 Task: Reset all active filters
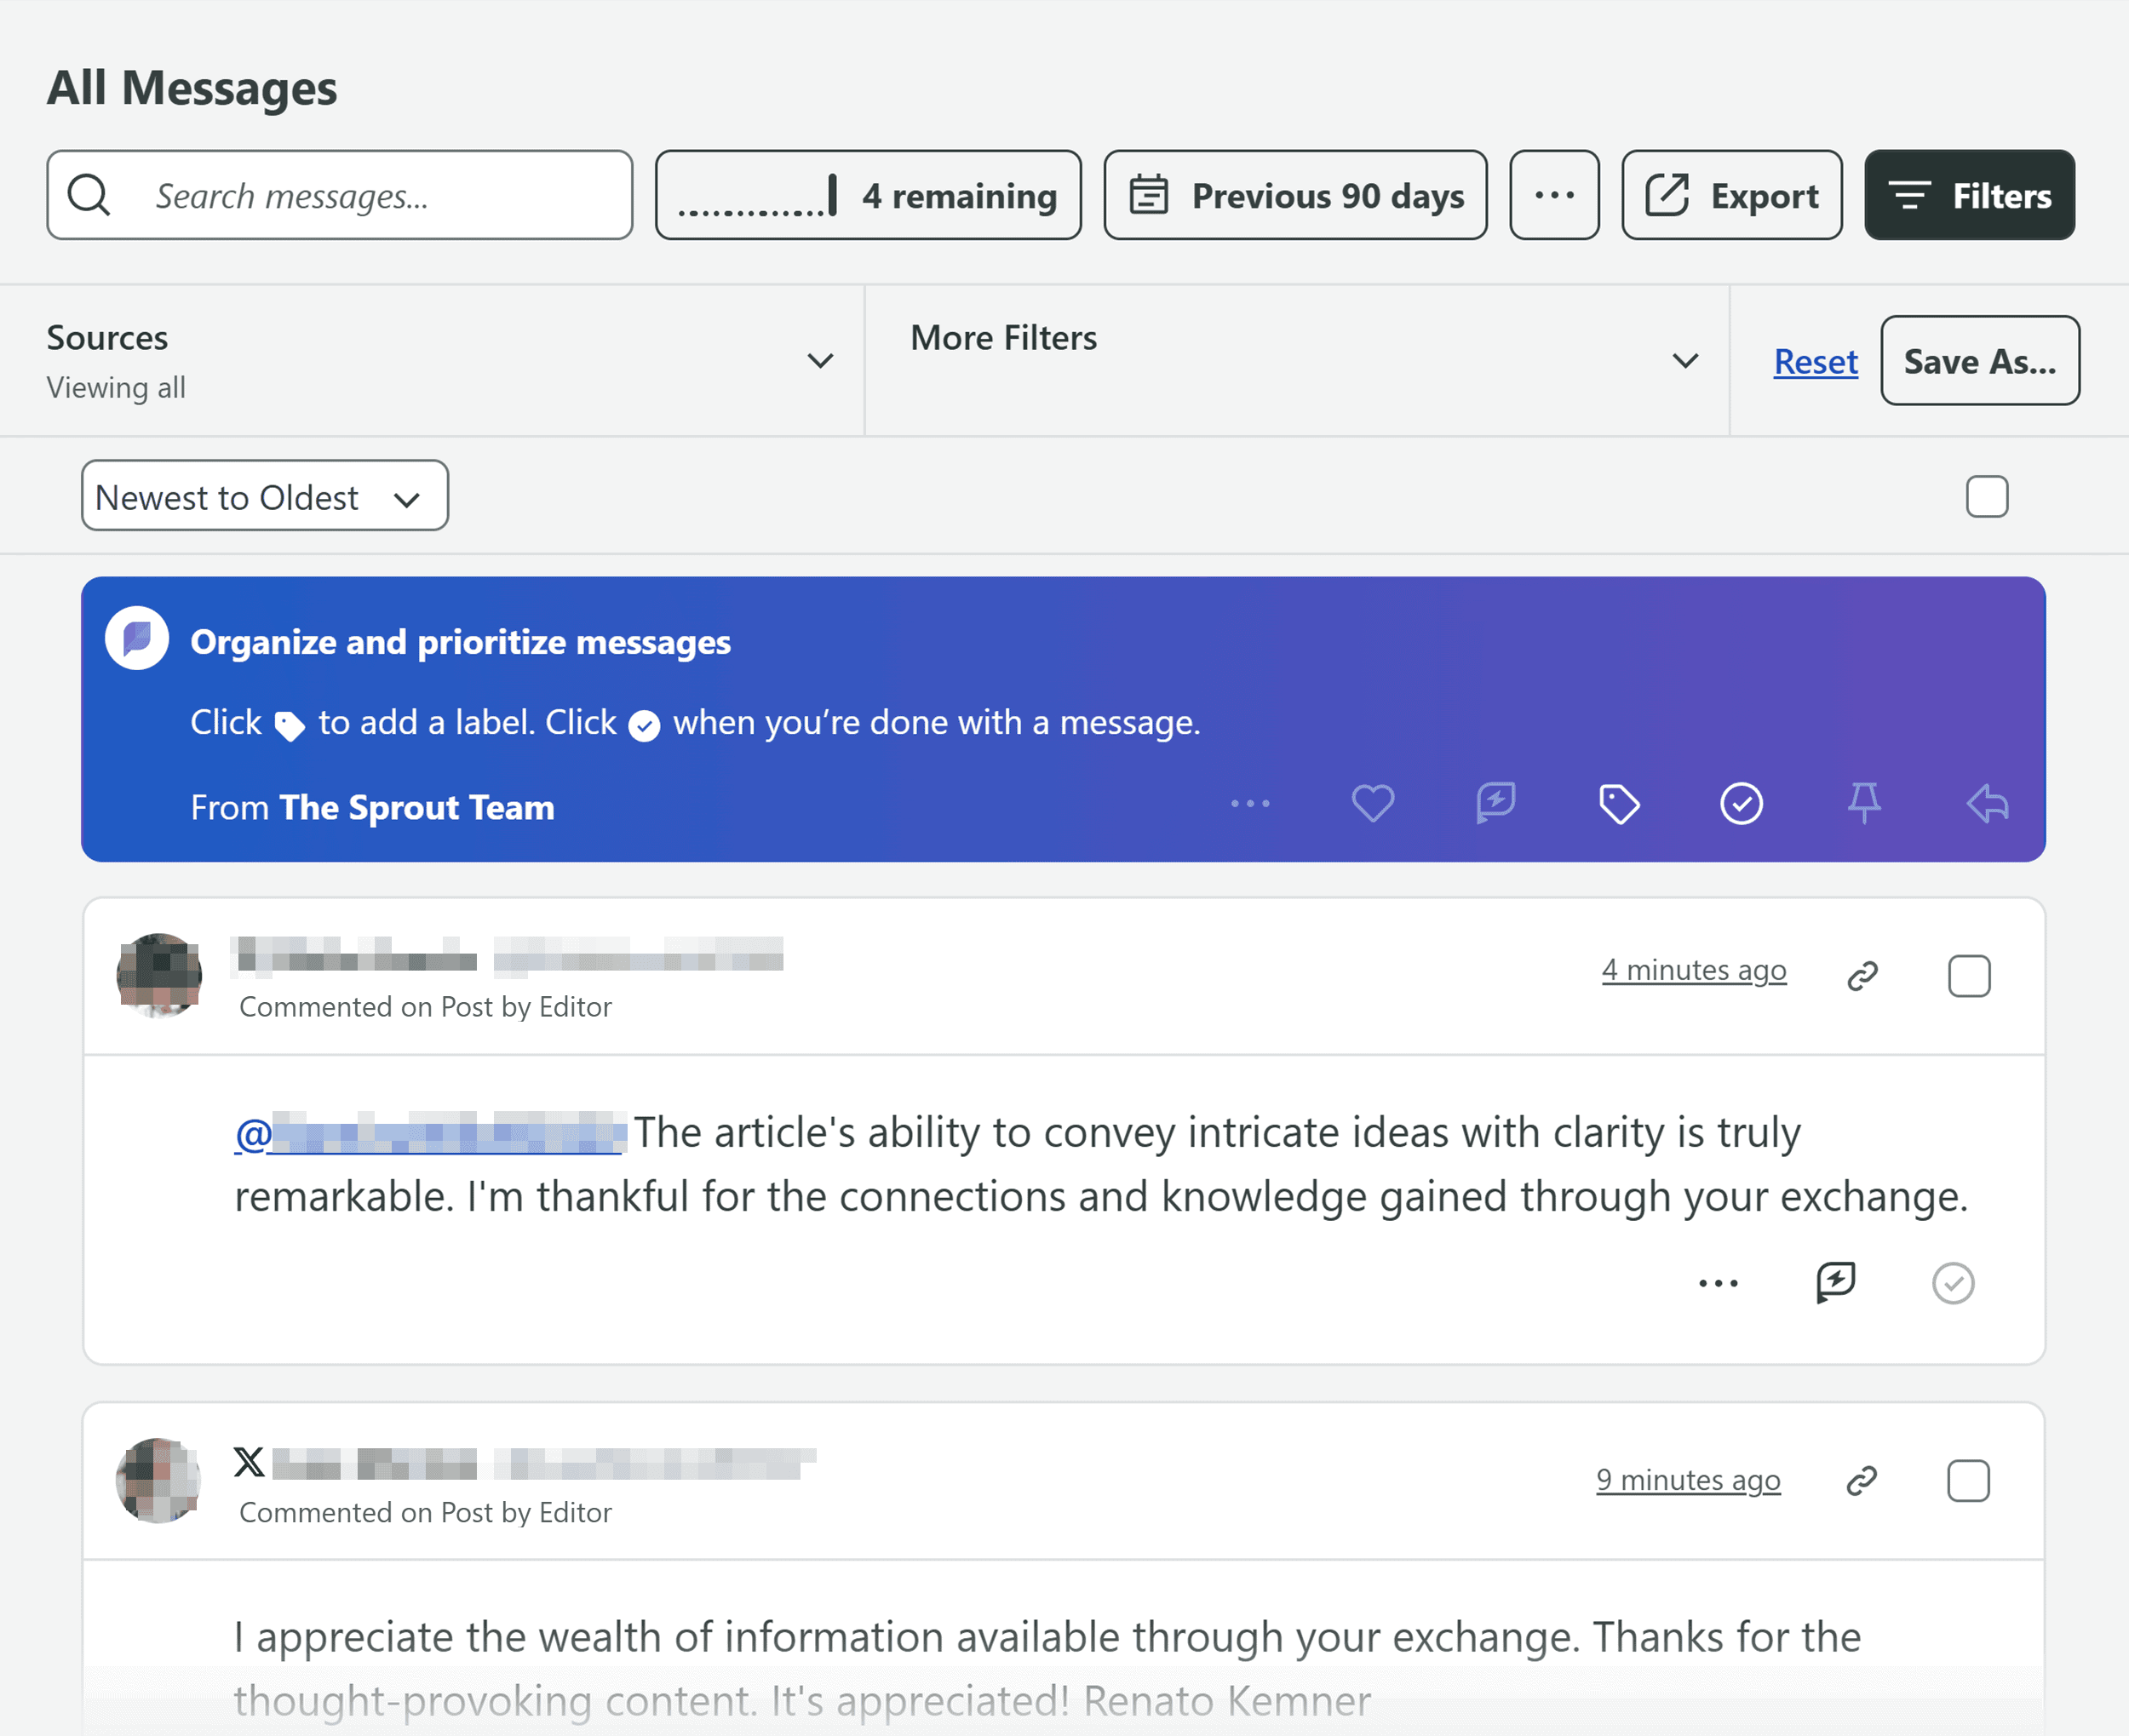coord(1814,361)
